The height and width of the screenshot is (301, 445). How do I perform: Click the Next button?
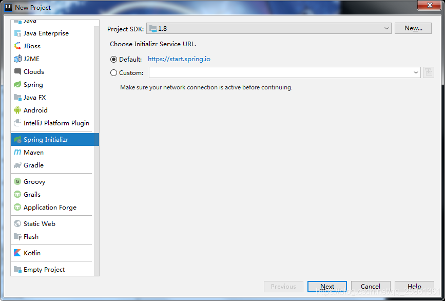click(327, 287)
